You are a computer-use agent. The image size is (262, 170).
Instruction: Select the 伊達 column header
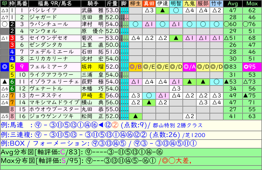162,3
